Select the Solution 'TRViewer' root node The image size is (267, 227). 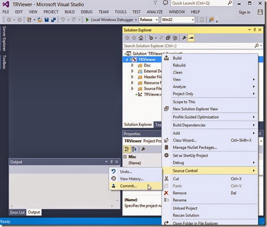pos(157,54)
